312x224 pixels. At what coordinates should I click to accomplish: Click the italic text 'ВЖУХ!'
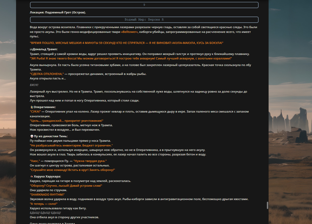pos(34,85)
